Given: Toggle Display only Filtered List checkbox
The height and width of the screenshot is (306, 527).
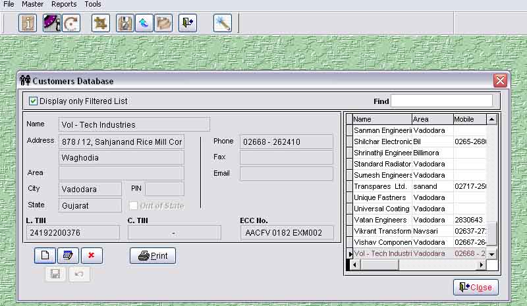Looking at the screenshot, I should [x=34, y=101].
